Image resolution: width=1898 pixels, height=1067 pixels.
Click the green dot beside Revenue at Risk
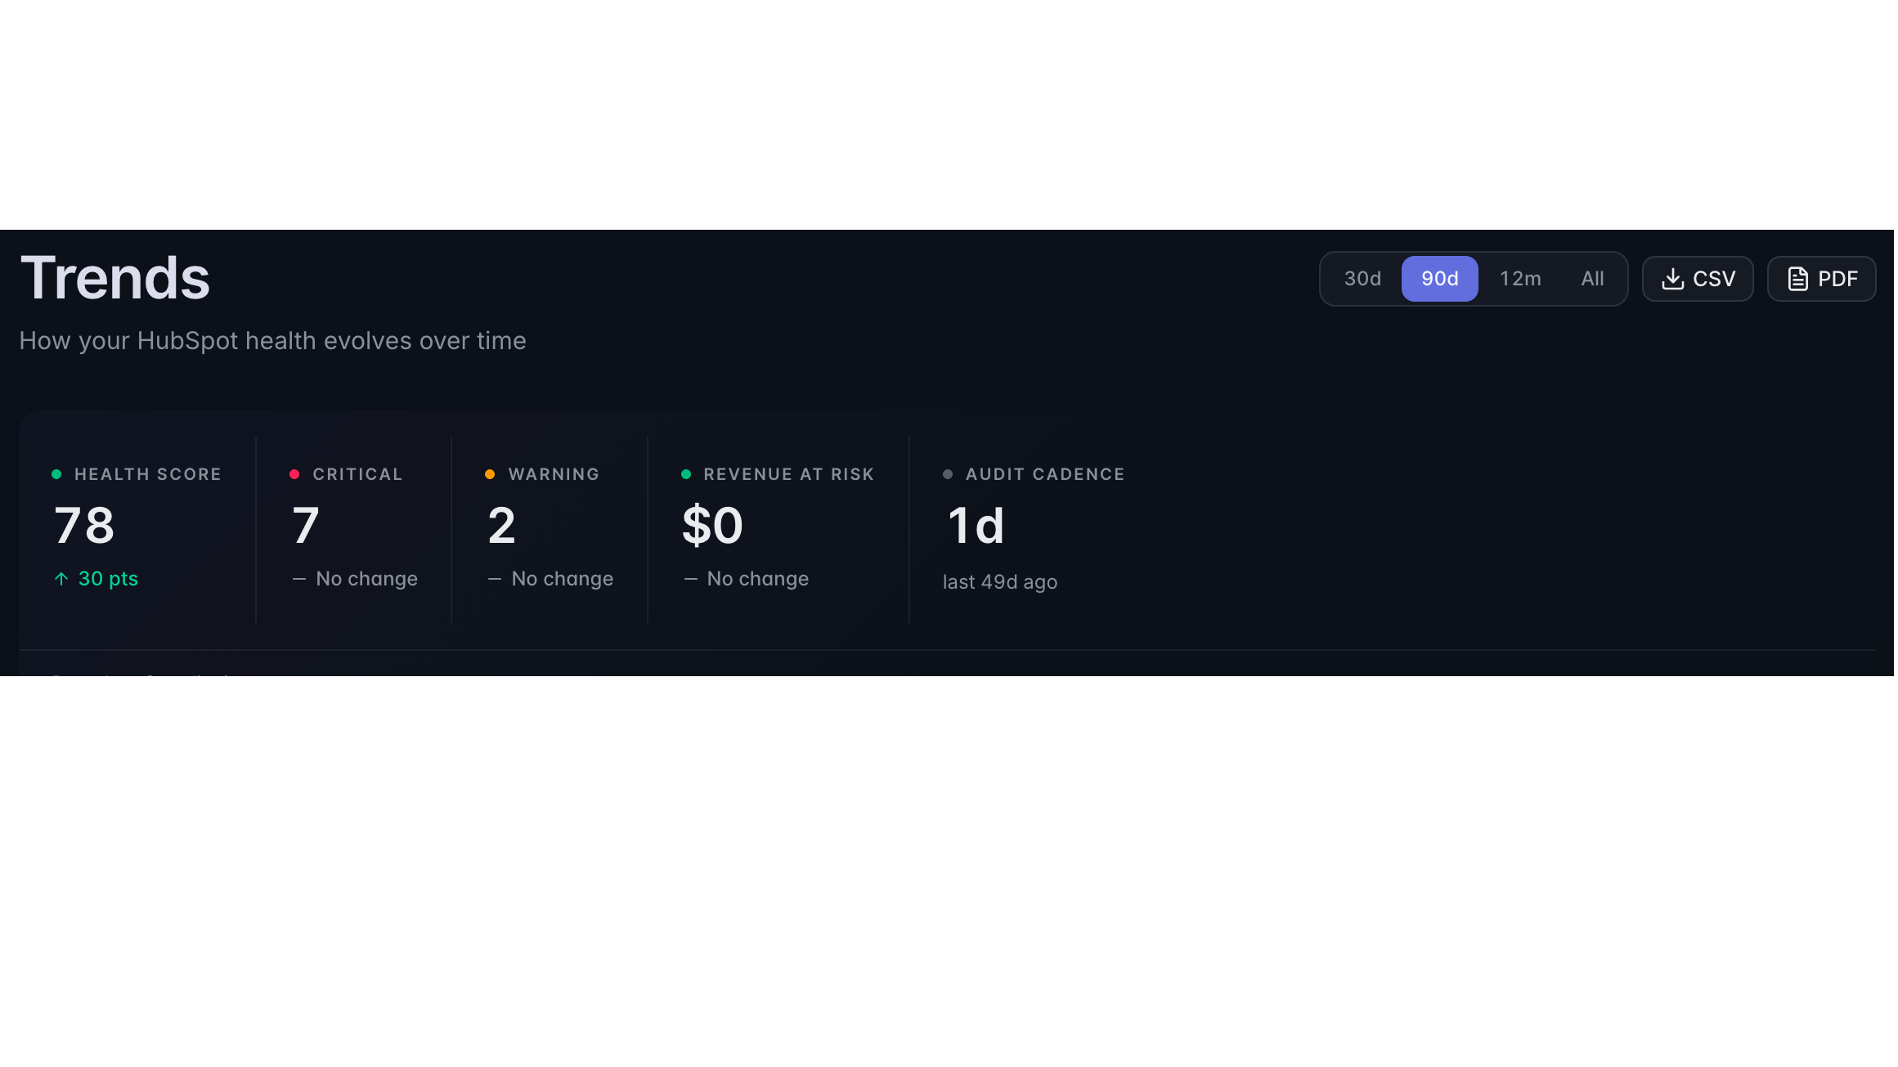coord(687,475)
